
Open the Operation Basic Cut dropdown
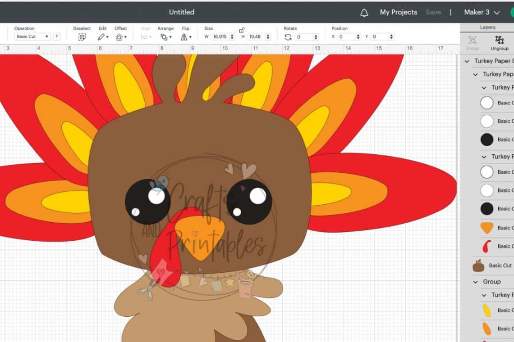tap(32, 36)
